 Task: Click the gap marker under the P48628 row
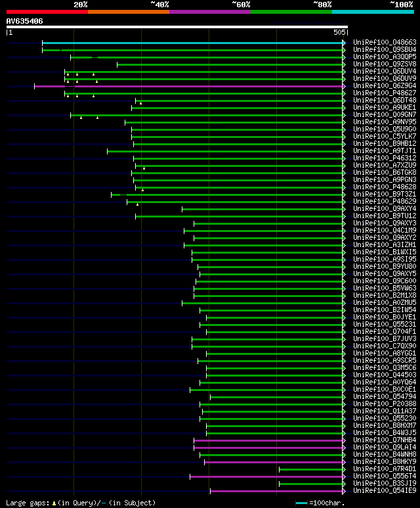[142, 190]
